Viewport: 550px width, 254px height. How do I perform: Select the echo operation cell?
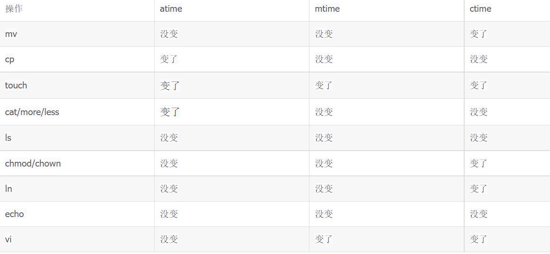(x=15, y=214)
